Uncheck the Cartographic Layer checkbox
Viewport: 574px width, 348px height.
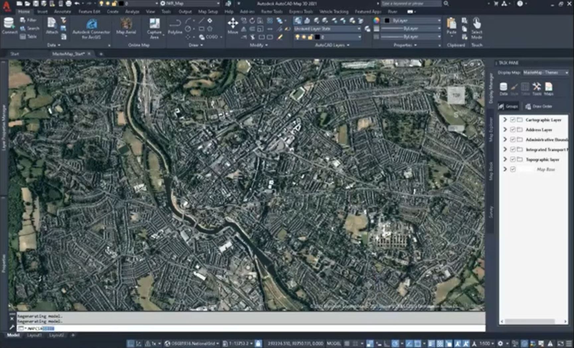pos(513,120)
